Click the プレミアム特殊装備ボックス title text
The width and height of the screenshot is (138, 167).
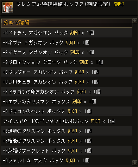pos(50,4)
